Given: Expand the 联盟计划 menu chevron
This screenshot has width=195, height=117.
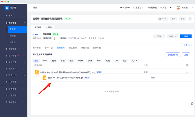Looking at the screenshot, I should [x=24, y=75].
